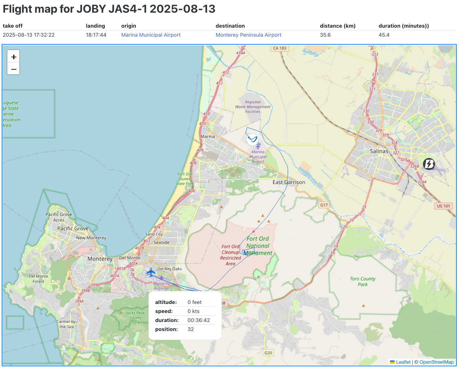Viewport: 459px width, 370px height.
Task: Click the lightning bolt marker near Salinas
Action: pos(429,164)
